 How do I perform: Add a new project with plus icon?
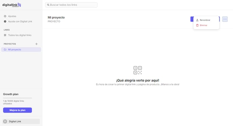(37, 44)
